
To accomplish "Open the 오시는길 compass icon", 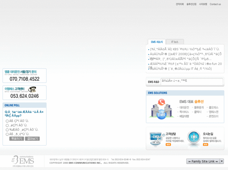I will (194, 137).
